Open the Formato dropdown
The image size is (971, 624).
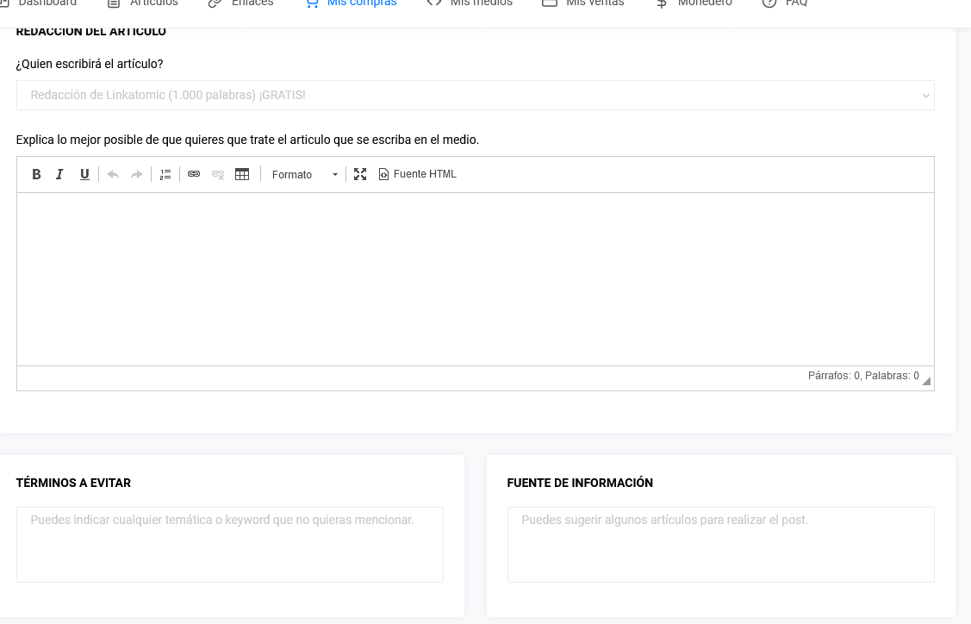click(303, 174)
